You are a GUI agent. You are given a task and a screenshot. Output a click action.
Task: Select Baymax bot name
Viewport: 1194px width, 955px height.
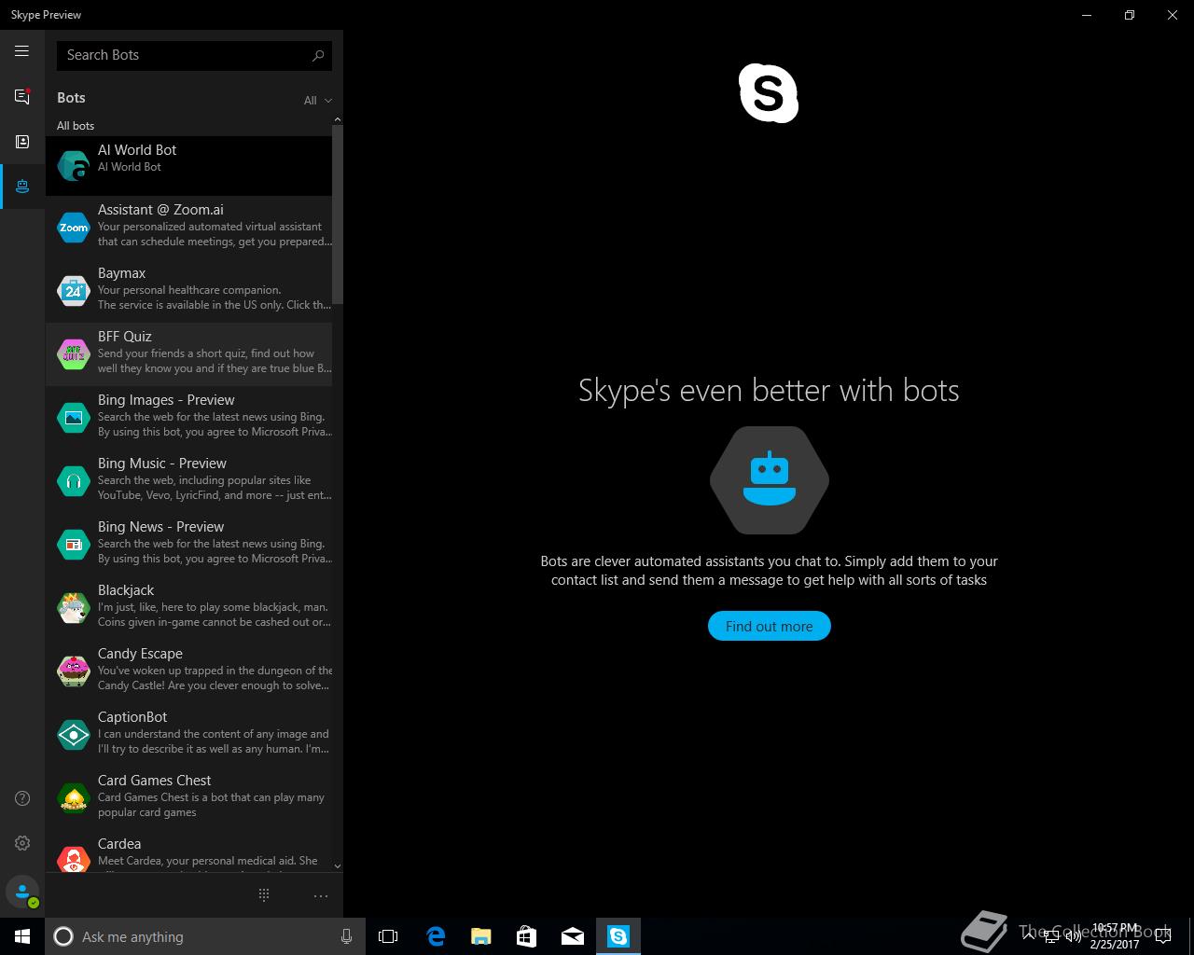tap(121, 272)
